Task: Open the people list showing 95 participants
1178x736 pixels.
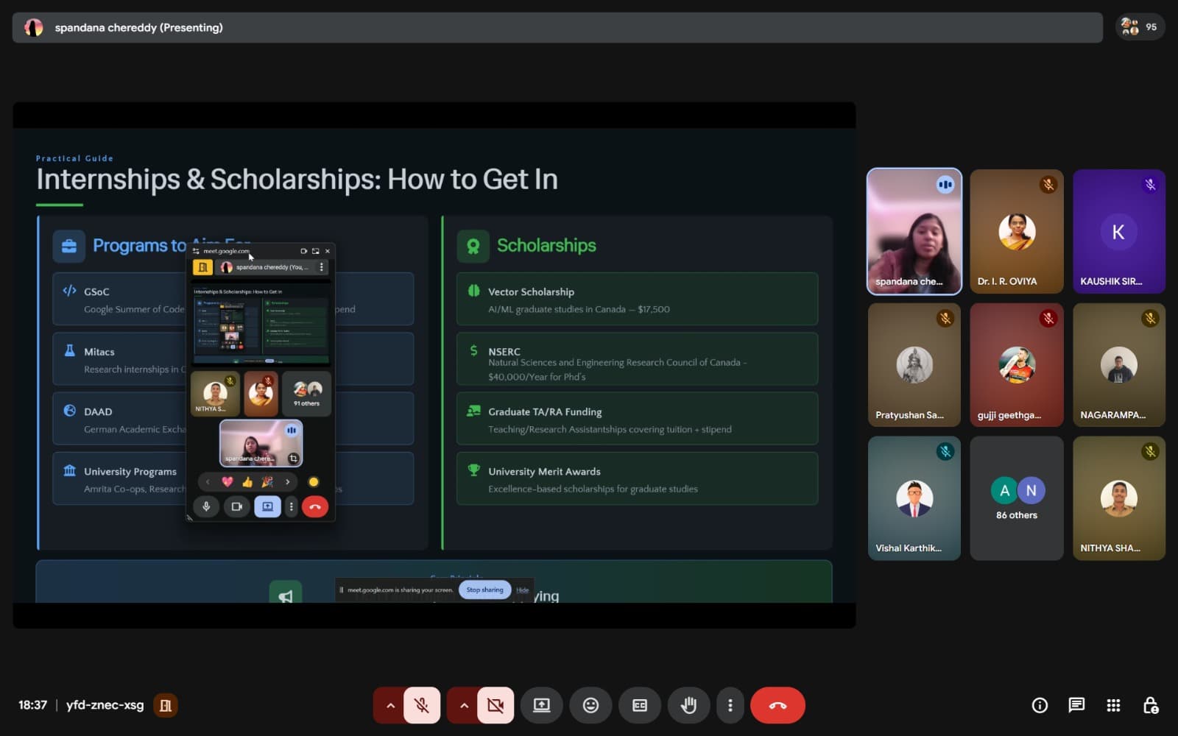Action: (1139, 27)
